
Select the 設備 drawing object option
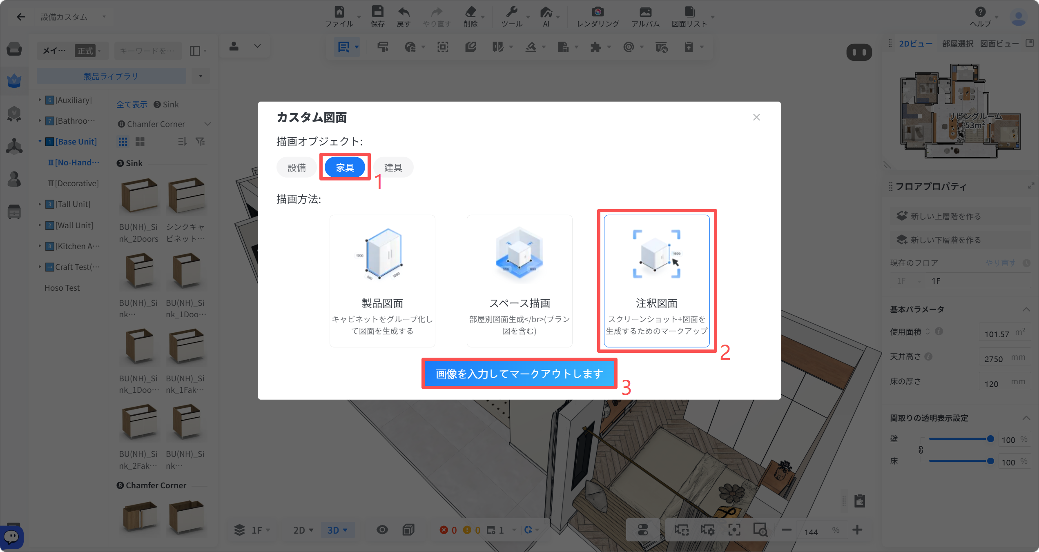point(297,167)
